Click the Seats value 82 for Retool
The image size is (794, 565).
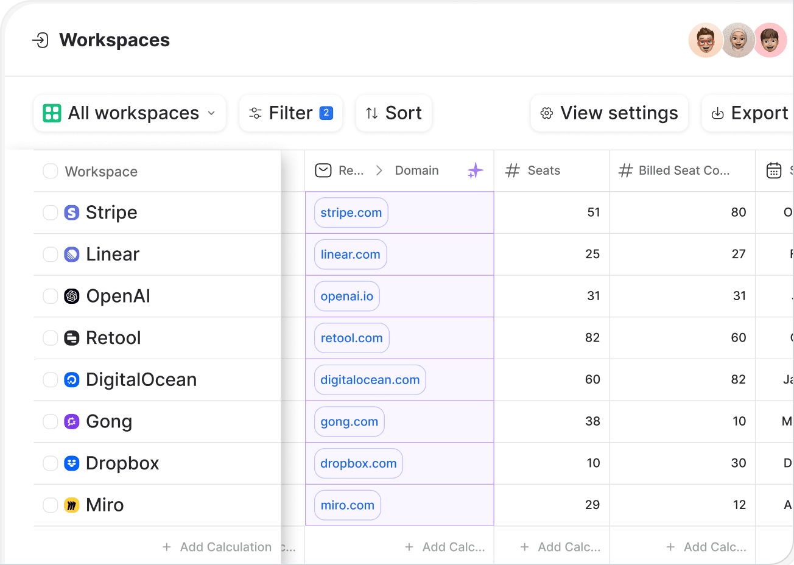pyautogui.click(x=592, y=338)
